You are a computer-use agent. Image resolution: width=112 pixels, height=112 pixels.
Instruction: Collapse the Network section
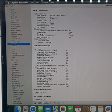(9, 59)
